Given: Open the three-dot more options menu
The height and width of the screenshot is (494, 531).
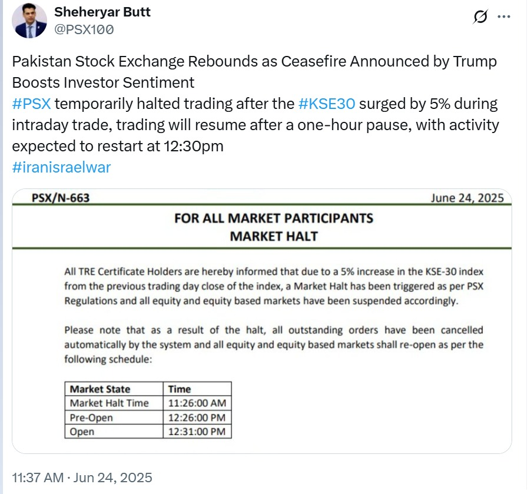Looking at the screenshot, I should click(504, 16).
